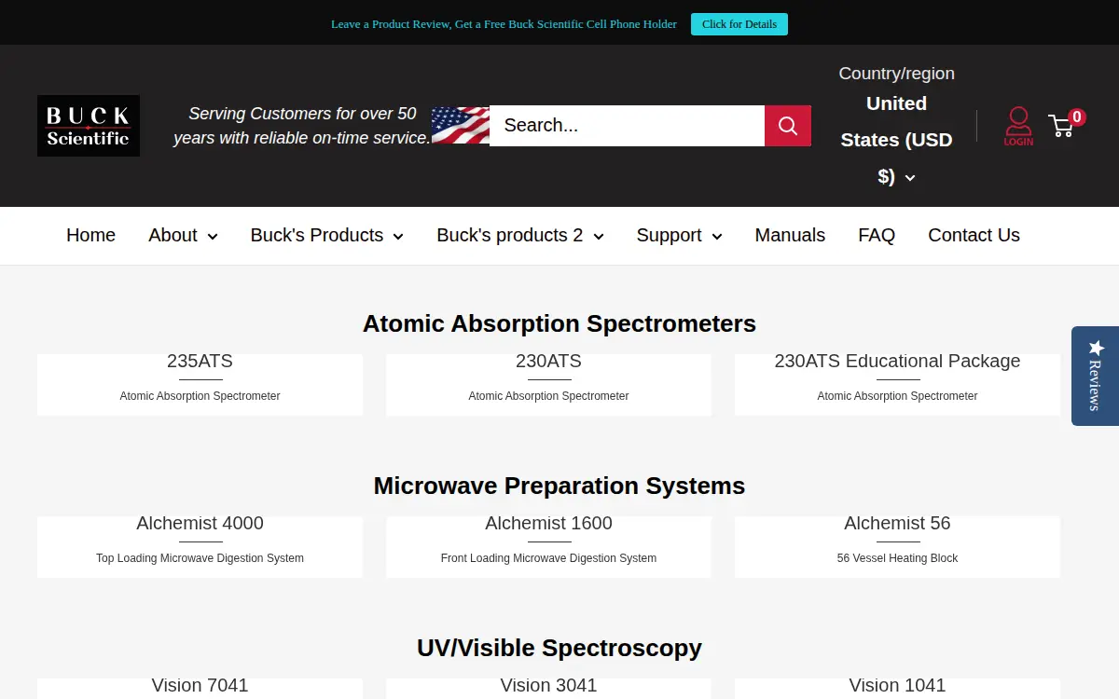The image size is (1119, 699).
Task: Focus the Search input field
Action: (627, 126)
